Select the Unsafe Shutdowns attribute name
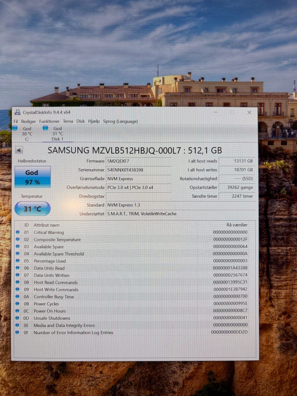Viewport: 297px width, 396px height. [52, 318]
